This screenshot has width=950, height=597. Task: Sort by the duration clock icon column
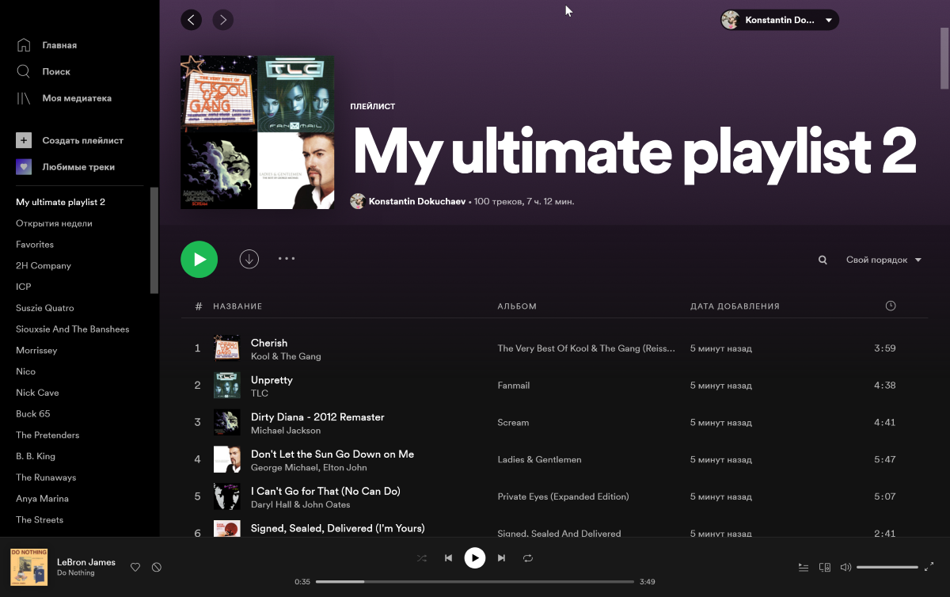(891, 306)
